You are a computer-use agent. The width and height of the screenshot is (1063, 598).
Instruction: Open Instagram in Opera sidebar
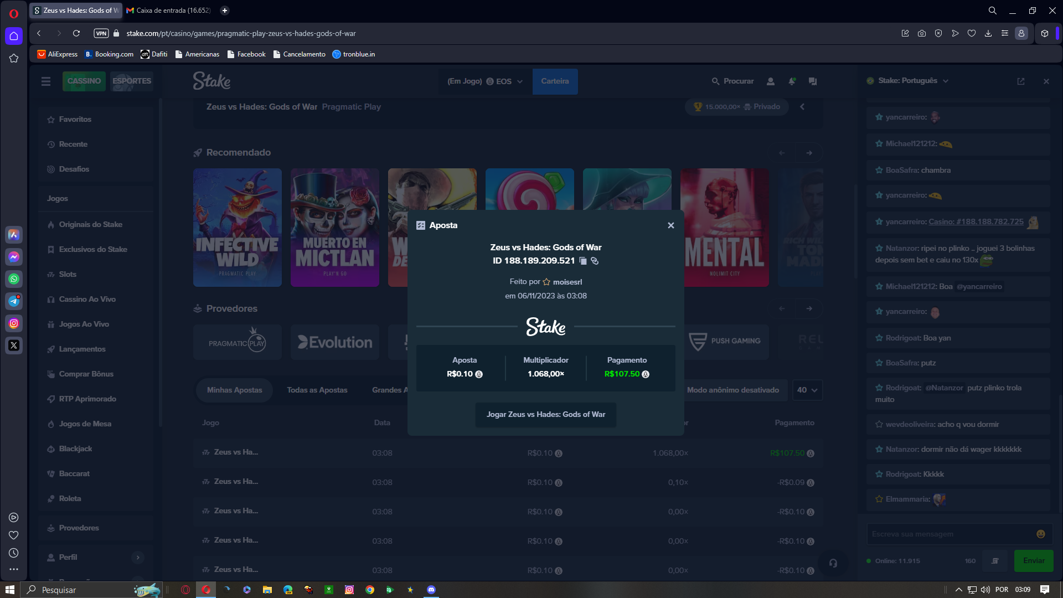point(14,323)
